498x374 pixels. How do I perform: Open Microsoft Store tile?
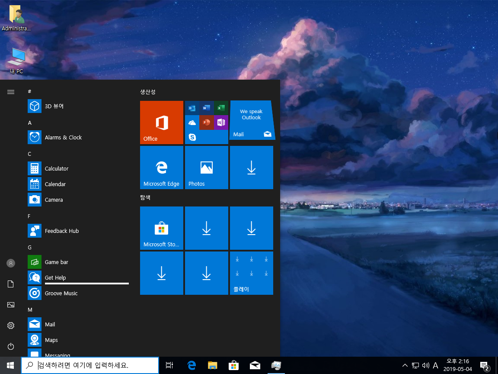(x=162, y=228)
